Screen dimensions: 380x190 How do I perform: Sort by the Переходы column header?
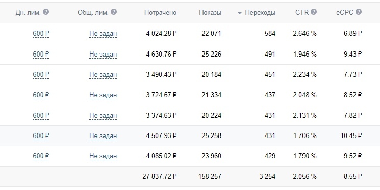[x=260, y=13]
